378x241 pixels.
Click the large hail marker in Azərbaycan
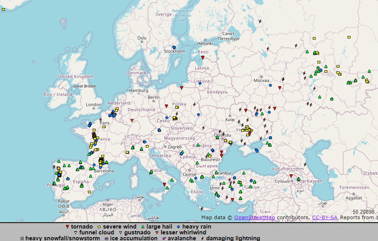click(299, 179)
